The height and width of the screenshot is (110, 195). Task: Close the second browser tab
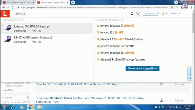click(x=68, y=2)
